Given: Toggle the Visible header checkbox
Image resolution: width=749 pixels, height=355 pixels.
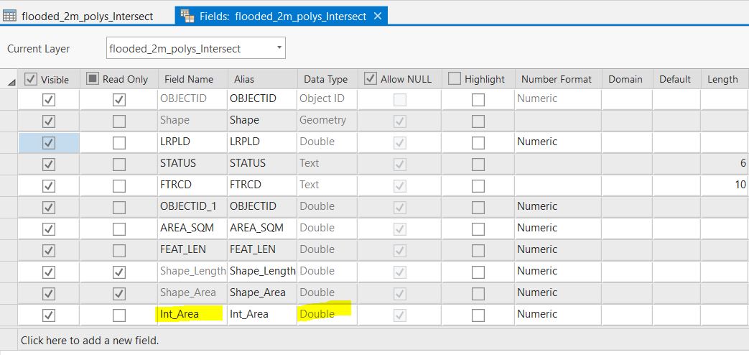Looking at the screenshot, I should pos(31,79).
